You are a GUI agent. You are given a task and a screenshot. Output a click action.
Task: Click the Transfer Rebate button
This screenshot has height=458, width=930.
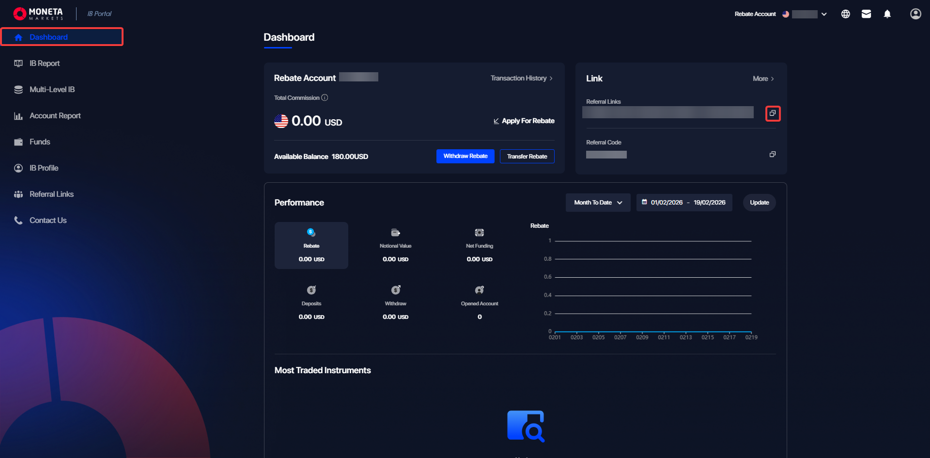527,156
